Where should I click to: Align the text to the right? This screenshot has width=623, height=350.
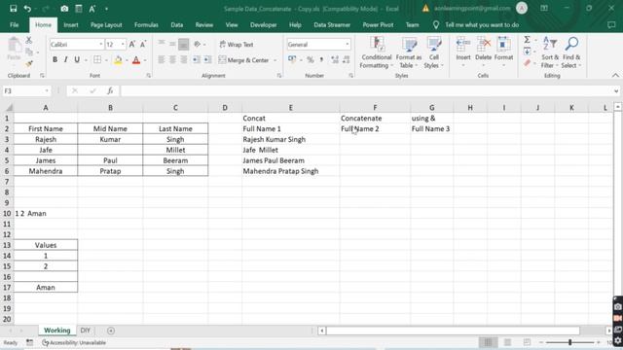pos(184,60)
